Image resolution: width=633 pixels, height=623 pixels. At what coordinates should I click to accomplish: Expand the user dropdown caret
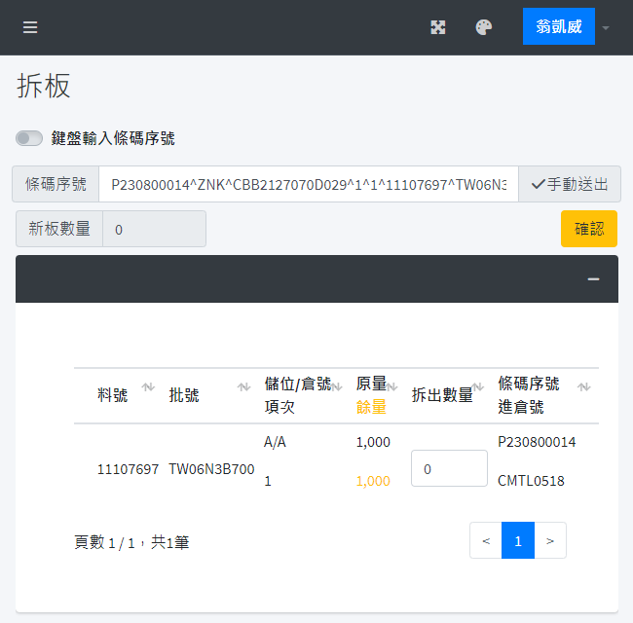coord(606,28)
